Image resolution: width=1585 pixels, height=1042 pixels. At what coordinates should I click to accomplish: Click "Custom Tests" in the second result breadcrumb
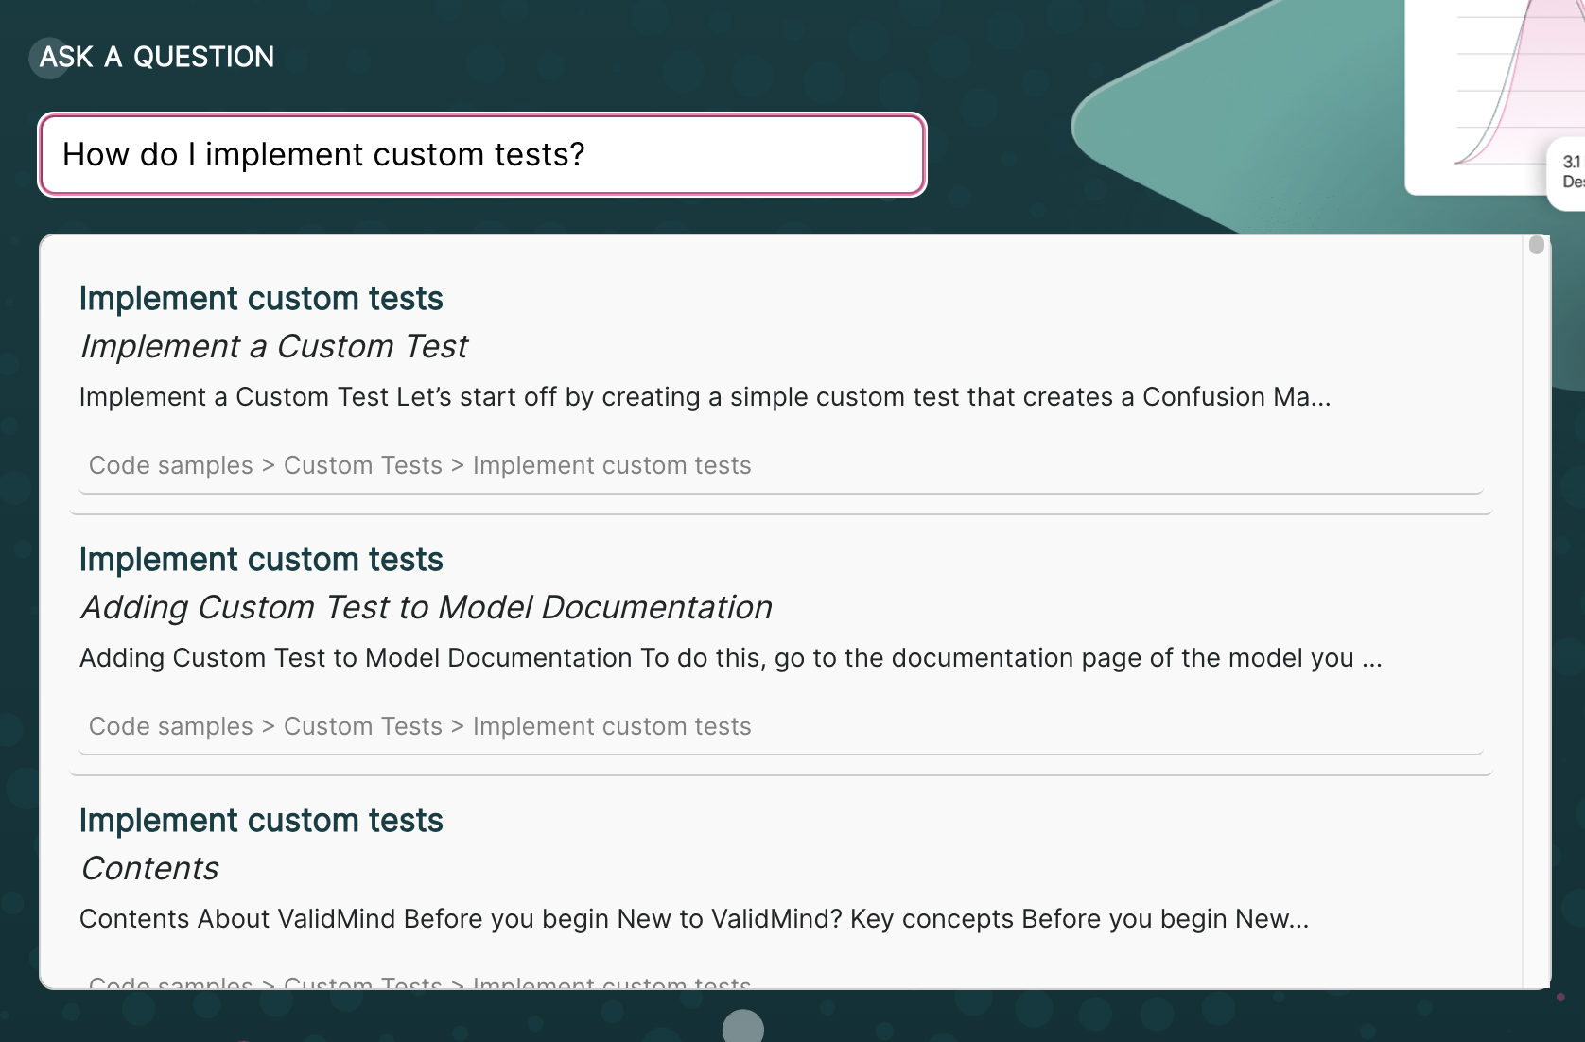[x=362, y=726]
